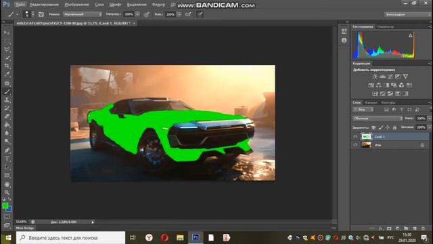Open the Фильтр menu
This screenshot has width=433, height=244.
pos(158,5)
